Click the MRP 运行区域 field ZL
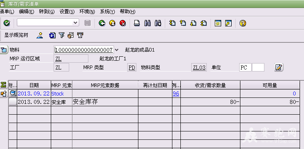 point(71,59)
